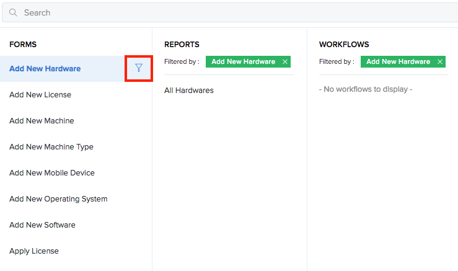Remove the Add New Hardware filter from Reports
458x271 pixels.
tap(285, 61)
